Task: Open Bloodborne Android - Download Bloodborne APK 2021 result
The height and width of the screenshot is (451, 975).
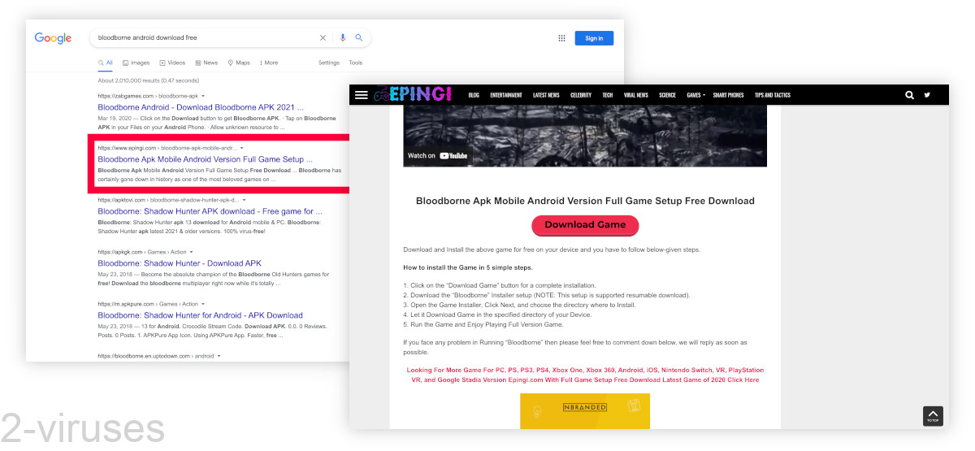Action: [x=201, y=107]
